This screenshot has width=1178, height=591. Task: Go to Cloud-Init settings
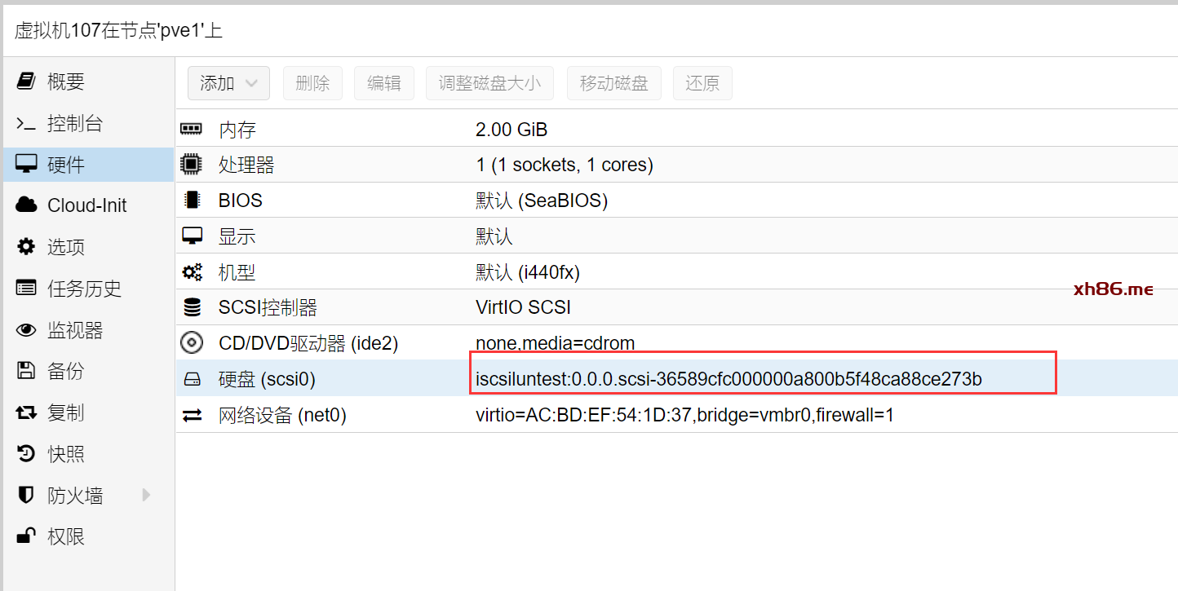click(x=88, y=205)
